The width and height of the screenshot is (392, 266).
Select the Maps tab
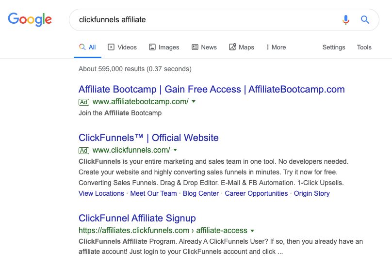(x=242, y=47)
